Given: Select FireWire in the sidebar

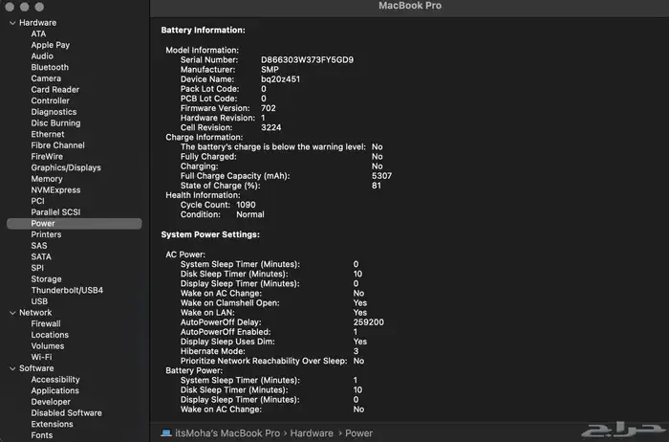Looking at the screenshot, I should pos(47,156).
